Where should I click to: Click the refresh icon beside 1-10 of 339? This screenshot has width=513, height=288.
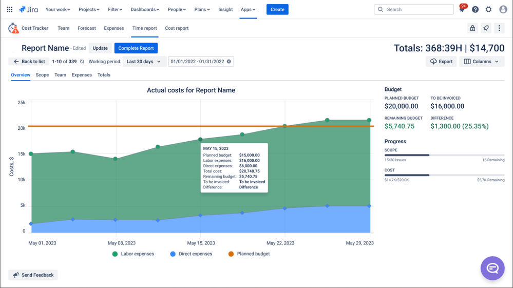pyautogui.click(x=82, y=62)
